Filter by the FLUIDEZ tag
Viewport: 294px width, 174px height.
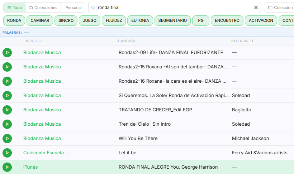114,20
